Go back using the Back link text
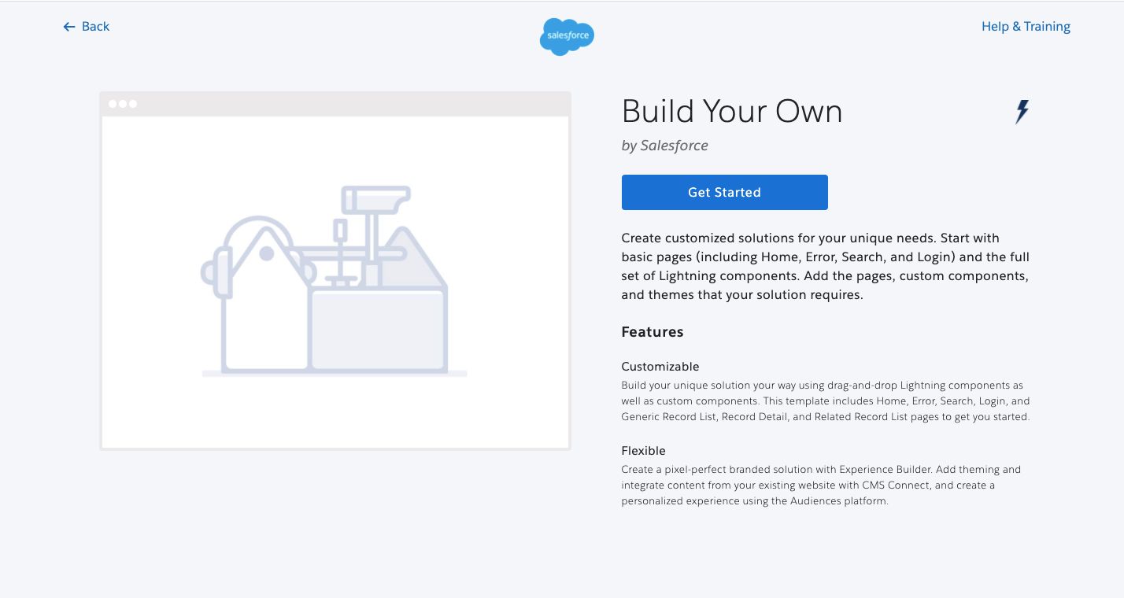Screen dimensions: 1124x598 tap(95, 27)
